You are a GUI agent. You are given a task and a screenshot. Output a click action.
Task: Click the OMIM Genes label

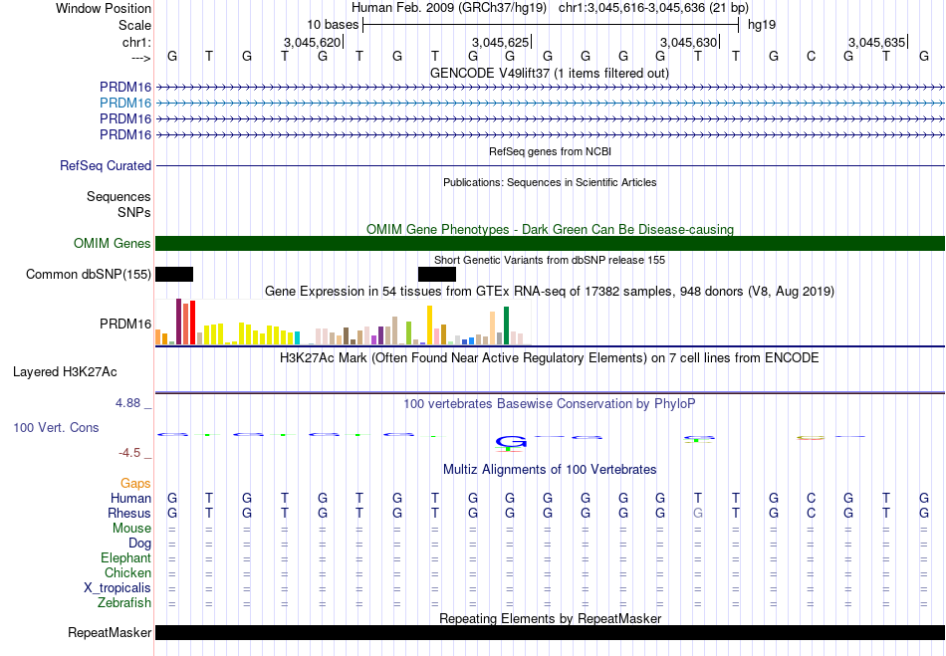tap(113, 244)
